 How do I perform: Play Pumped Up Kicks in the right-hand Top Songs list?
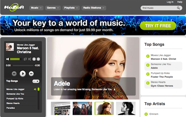tap(148, 74)
